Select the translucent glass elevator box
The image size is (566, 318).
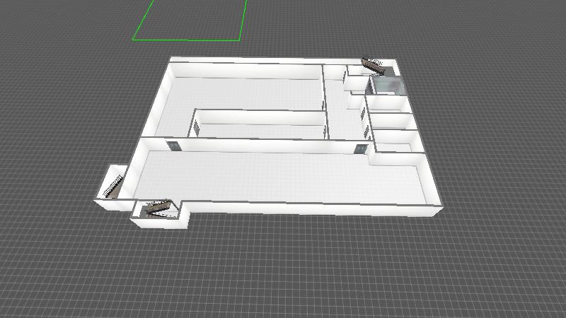pos(388,86)
